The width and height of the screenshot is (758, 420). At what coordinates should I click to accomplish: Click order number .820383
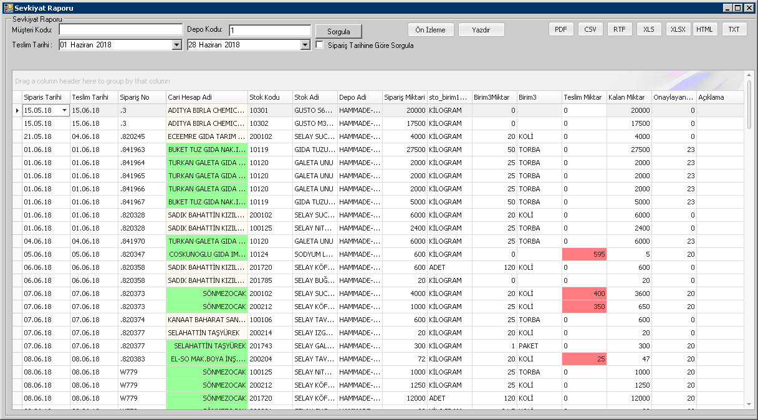click(x=142, y=359)
